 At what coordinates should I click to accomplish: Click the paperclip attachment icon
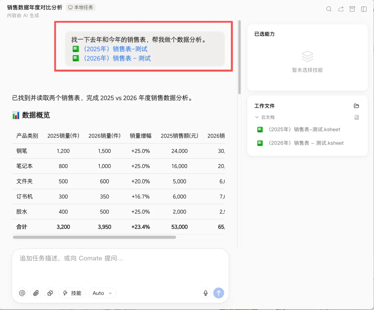click(x=36, y=293)
